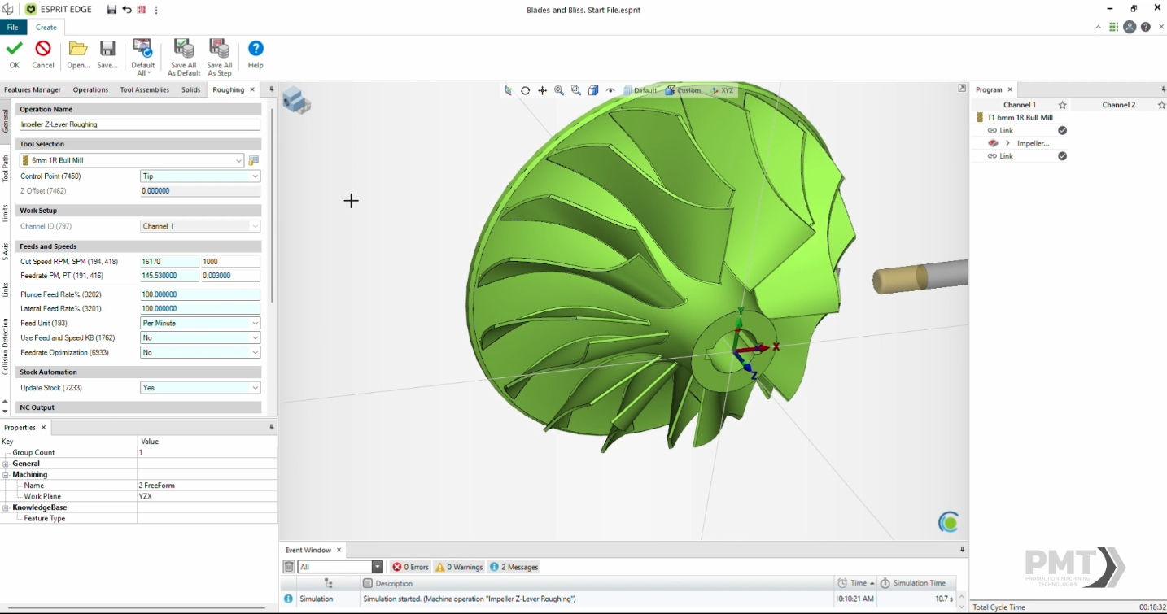Select the pointer selection tool in viewport
Screen dimensions: 1167x614
tap(508, 90)
